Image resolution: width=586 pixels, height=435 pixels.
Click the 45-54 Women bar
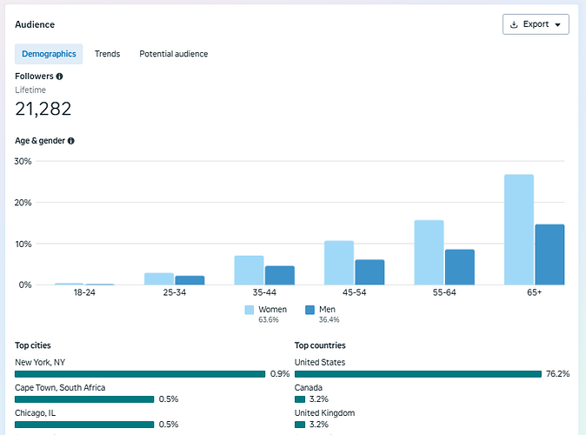(x=339, y=263)
